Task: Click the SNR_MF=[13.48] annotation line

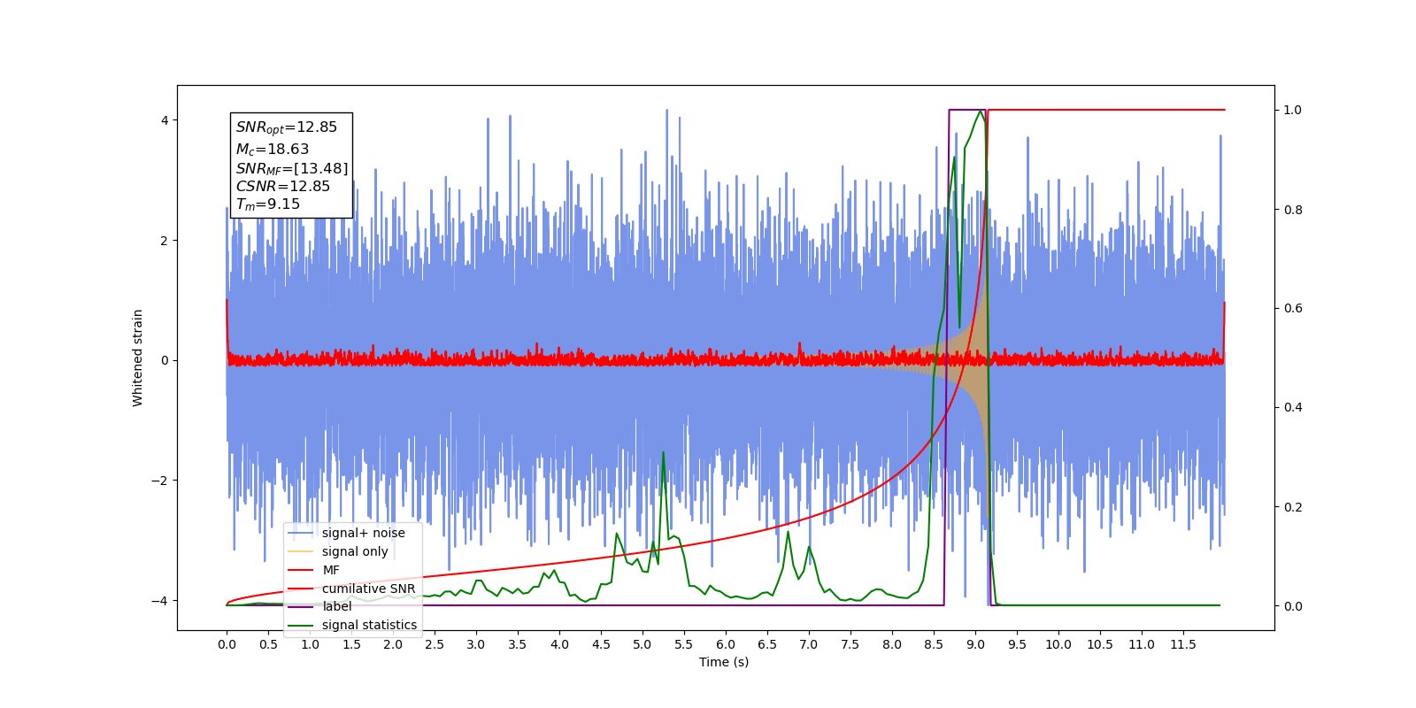Action: pos(292,168)
